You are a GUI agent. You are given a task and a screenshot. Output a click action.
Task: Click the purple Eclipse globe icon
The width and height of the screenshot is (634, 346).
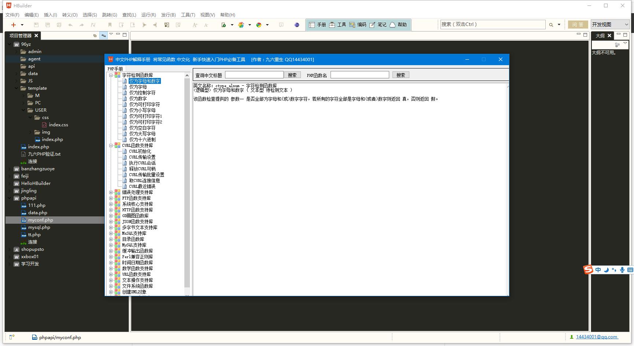point(297,25)
